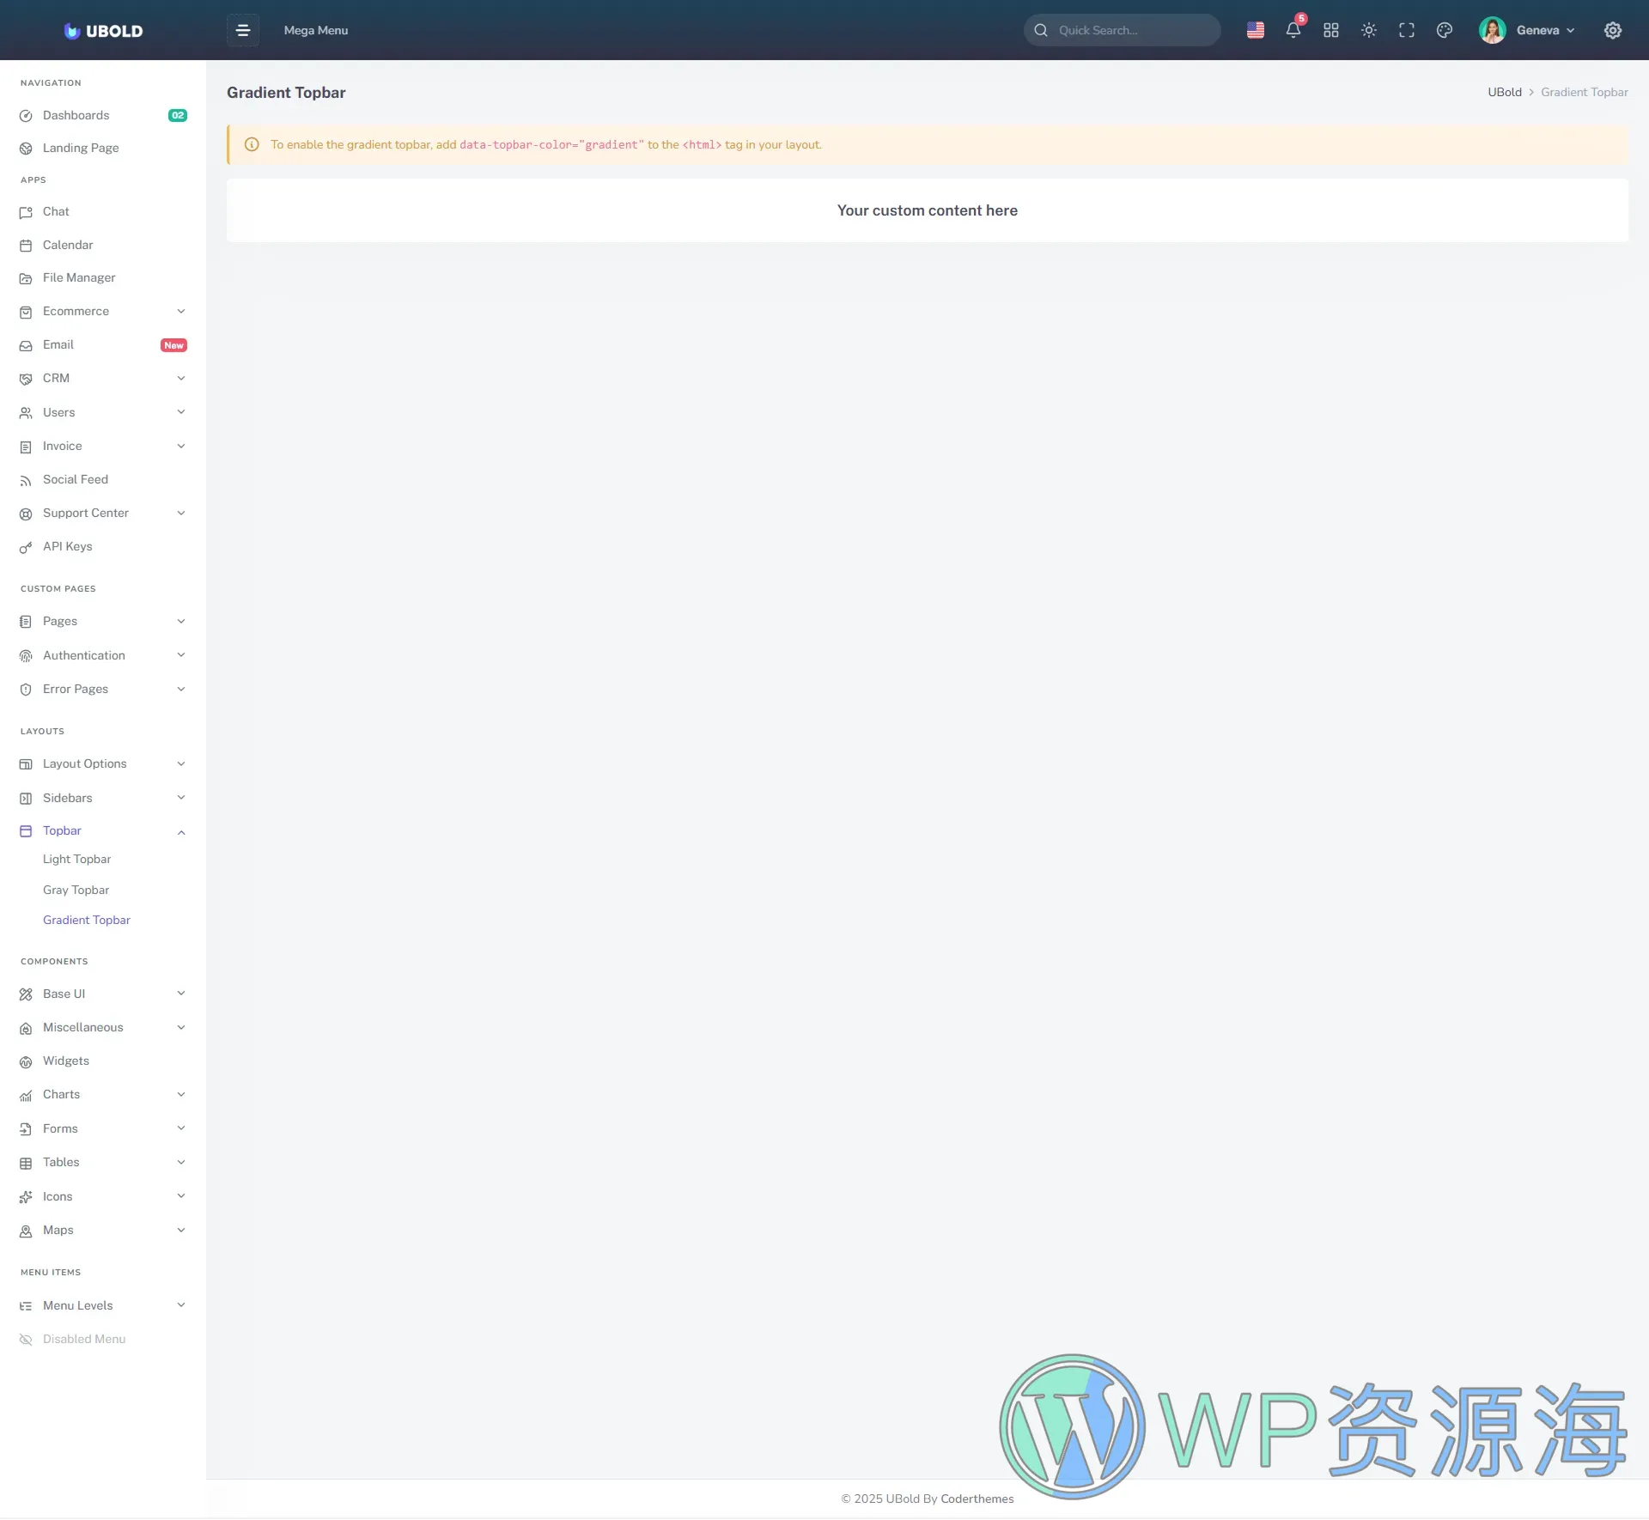Toggle light/dark mode sun icon
Viewport: 1649px width, 1520px height.
(1369, 30)
